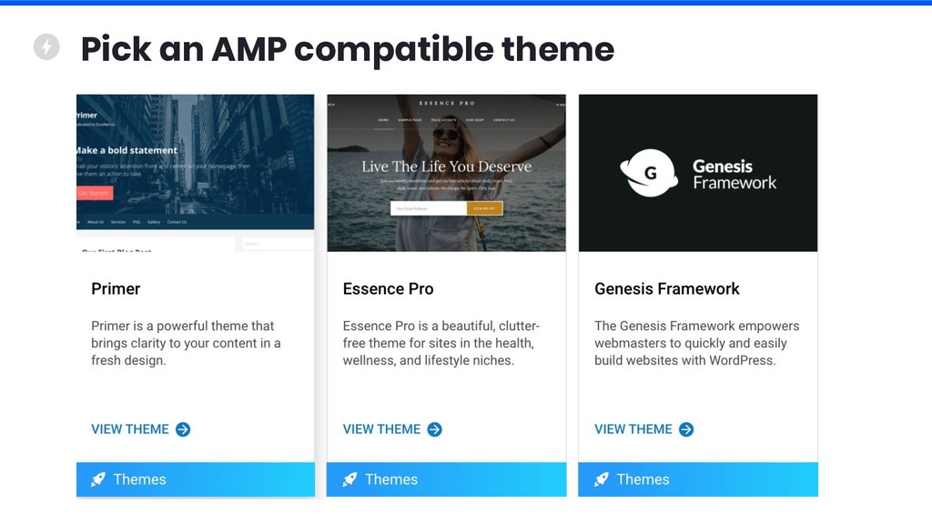Select the Themes label under Genesis Framework card

(643, 479)
